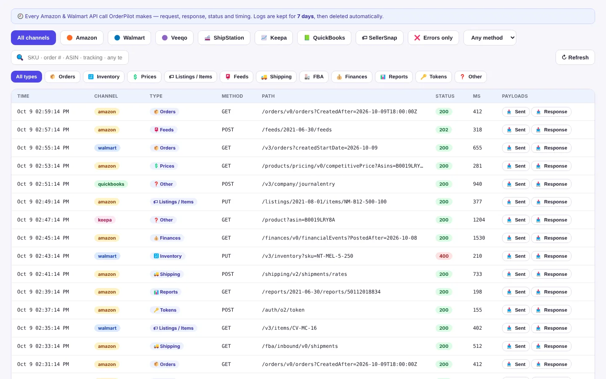Click the Finances money bag icon
The image size is (606, 379).
(339, 77)
